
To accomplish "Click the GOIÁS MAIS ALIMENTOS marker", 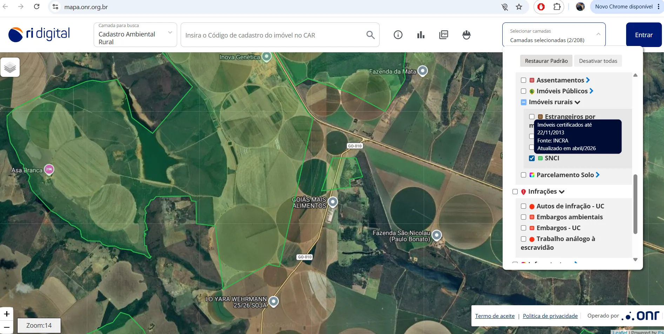I will pos(333,202).
